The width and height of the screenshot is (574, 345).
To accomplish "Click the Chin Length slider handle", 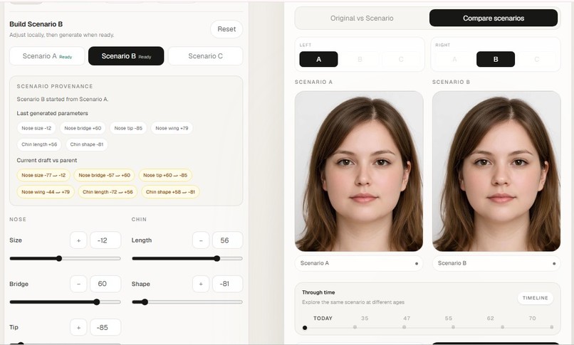I will coord(217,258).
